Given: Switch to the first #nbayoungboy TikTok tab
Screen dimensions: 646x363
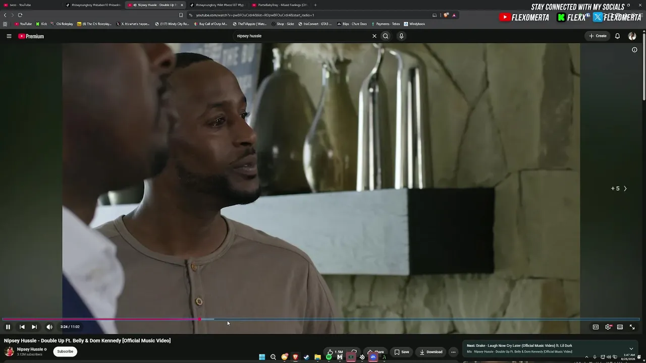Looking at the screenshot, I should coord(94,5).
